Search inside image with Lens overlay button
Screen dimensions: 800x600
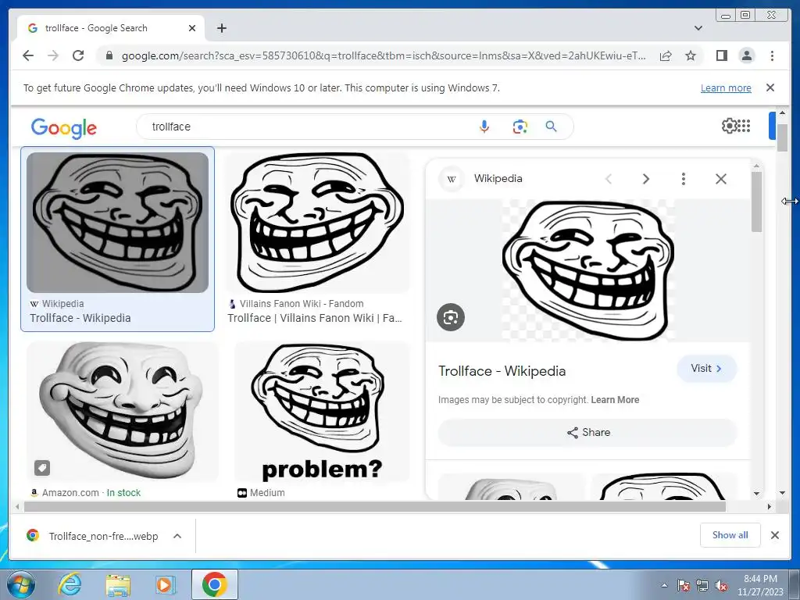(451, 317)
